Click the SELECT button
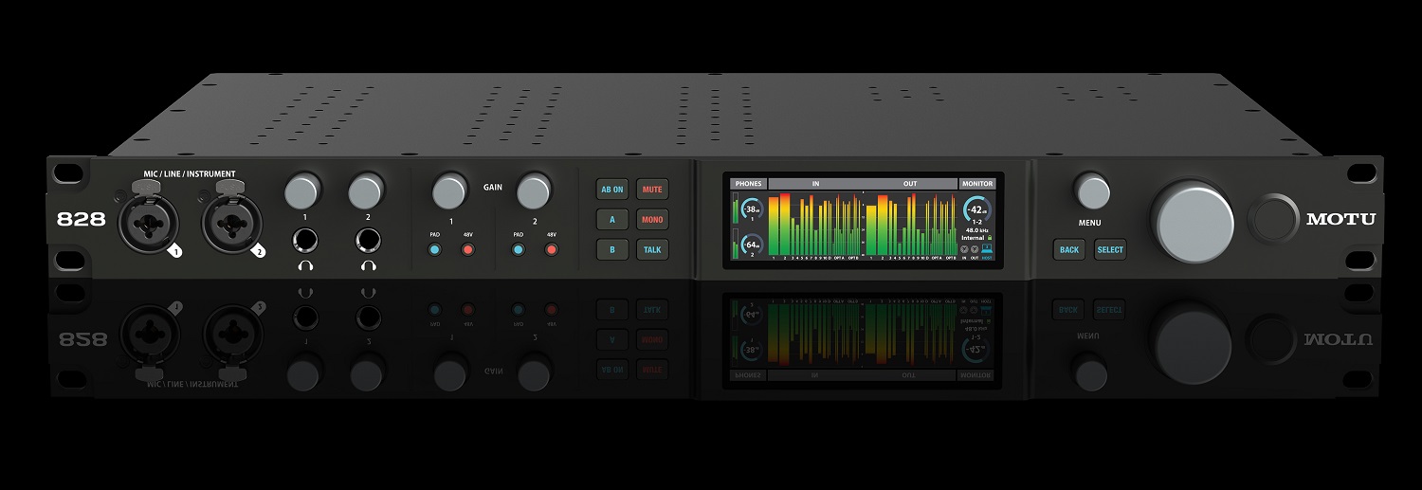The width and height of the screenshot is (1422, 490). click(1110, 250)
